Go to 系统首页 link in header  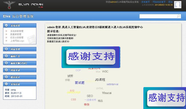click(145, 2)
